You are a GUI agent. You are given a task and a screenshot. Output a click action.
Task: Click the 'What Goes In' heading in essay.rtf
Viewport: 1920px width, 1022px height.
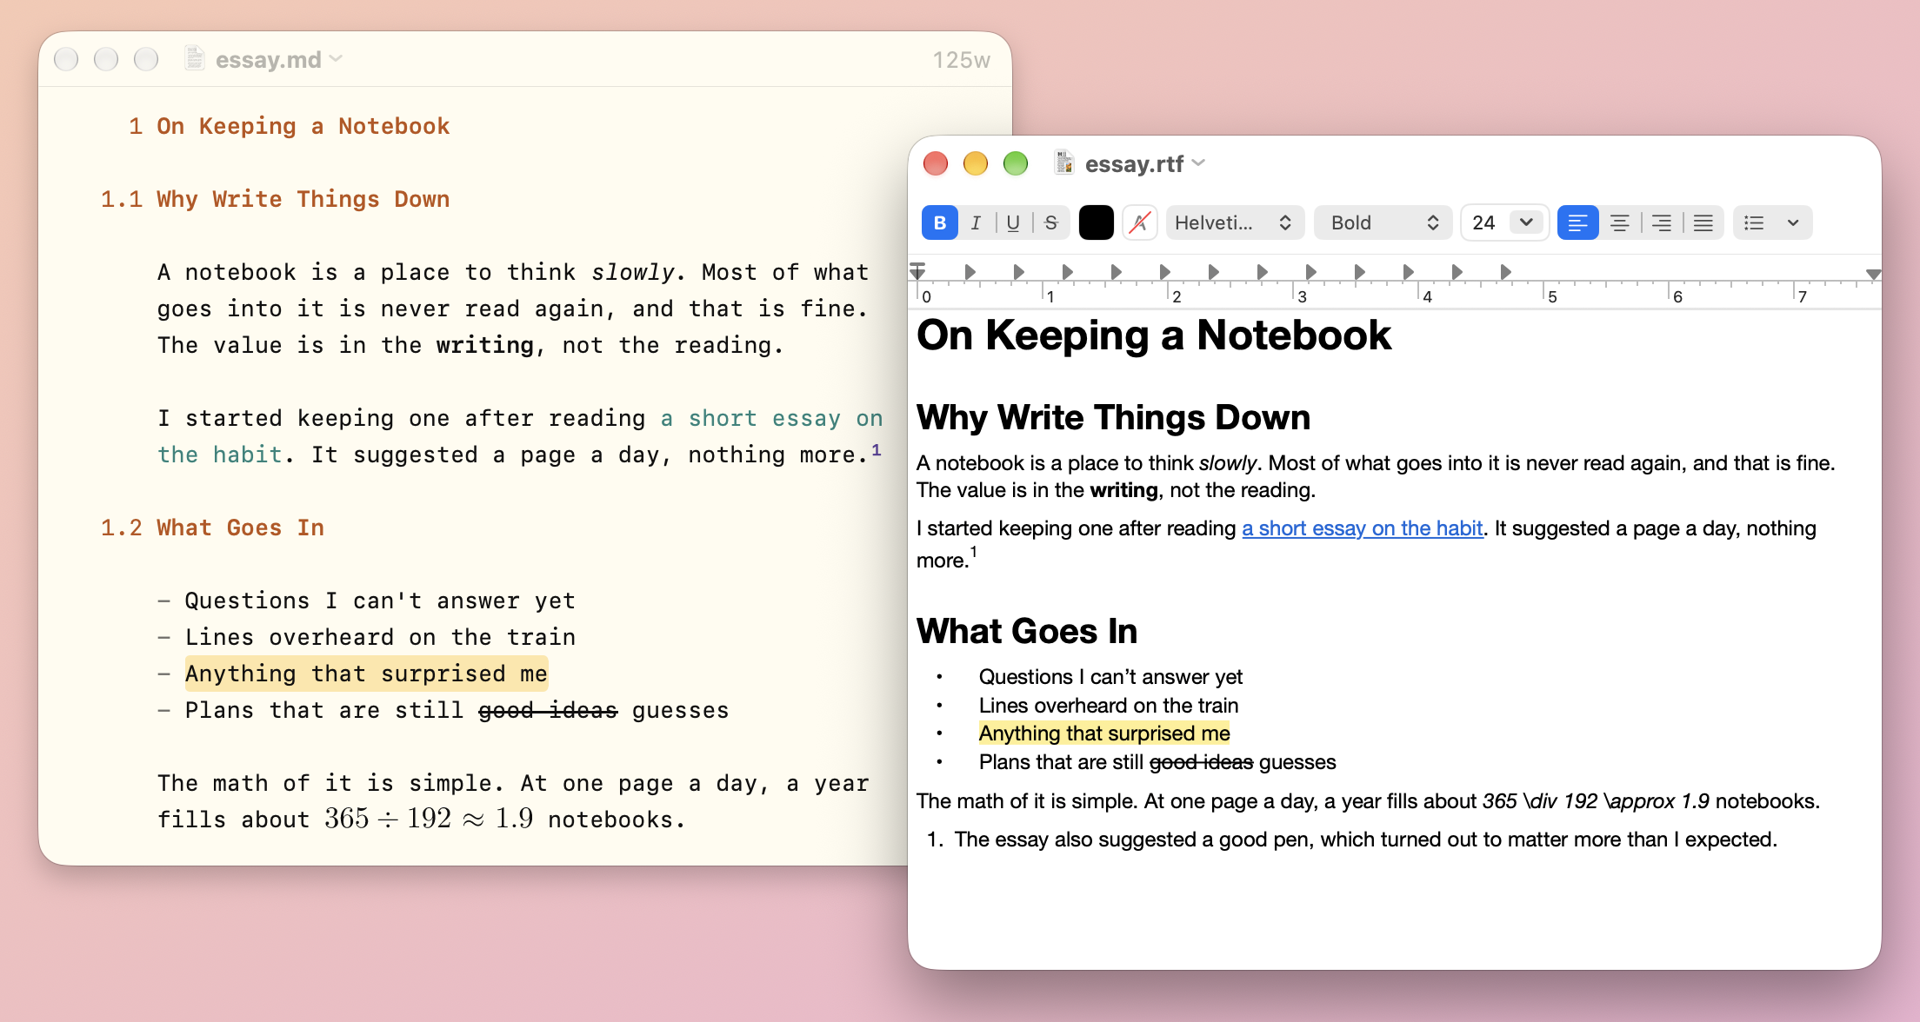click(1027, 632)
